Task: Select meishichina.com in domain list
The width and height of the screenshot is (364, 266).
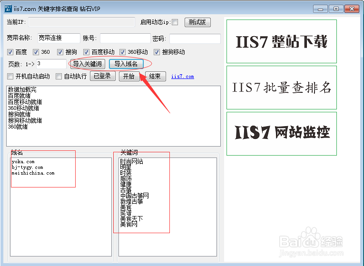Action: [33, 173]
